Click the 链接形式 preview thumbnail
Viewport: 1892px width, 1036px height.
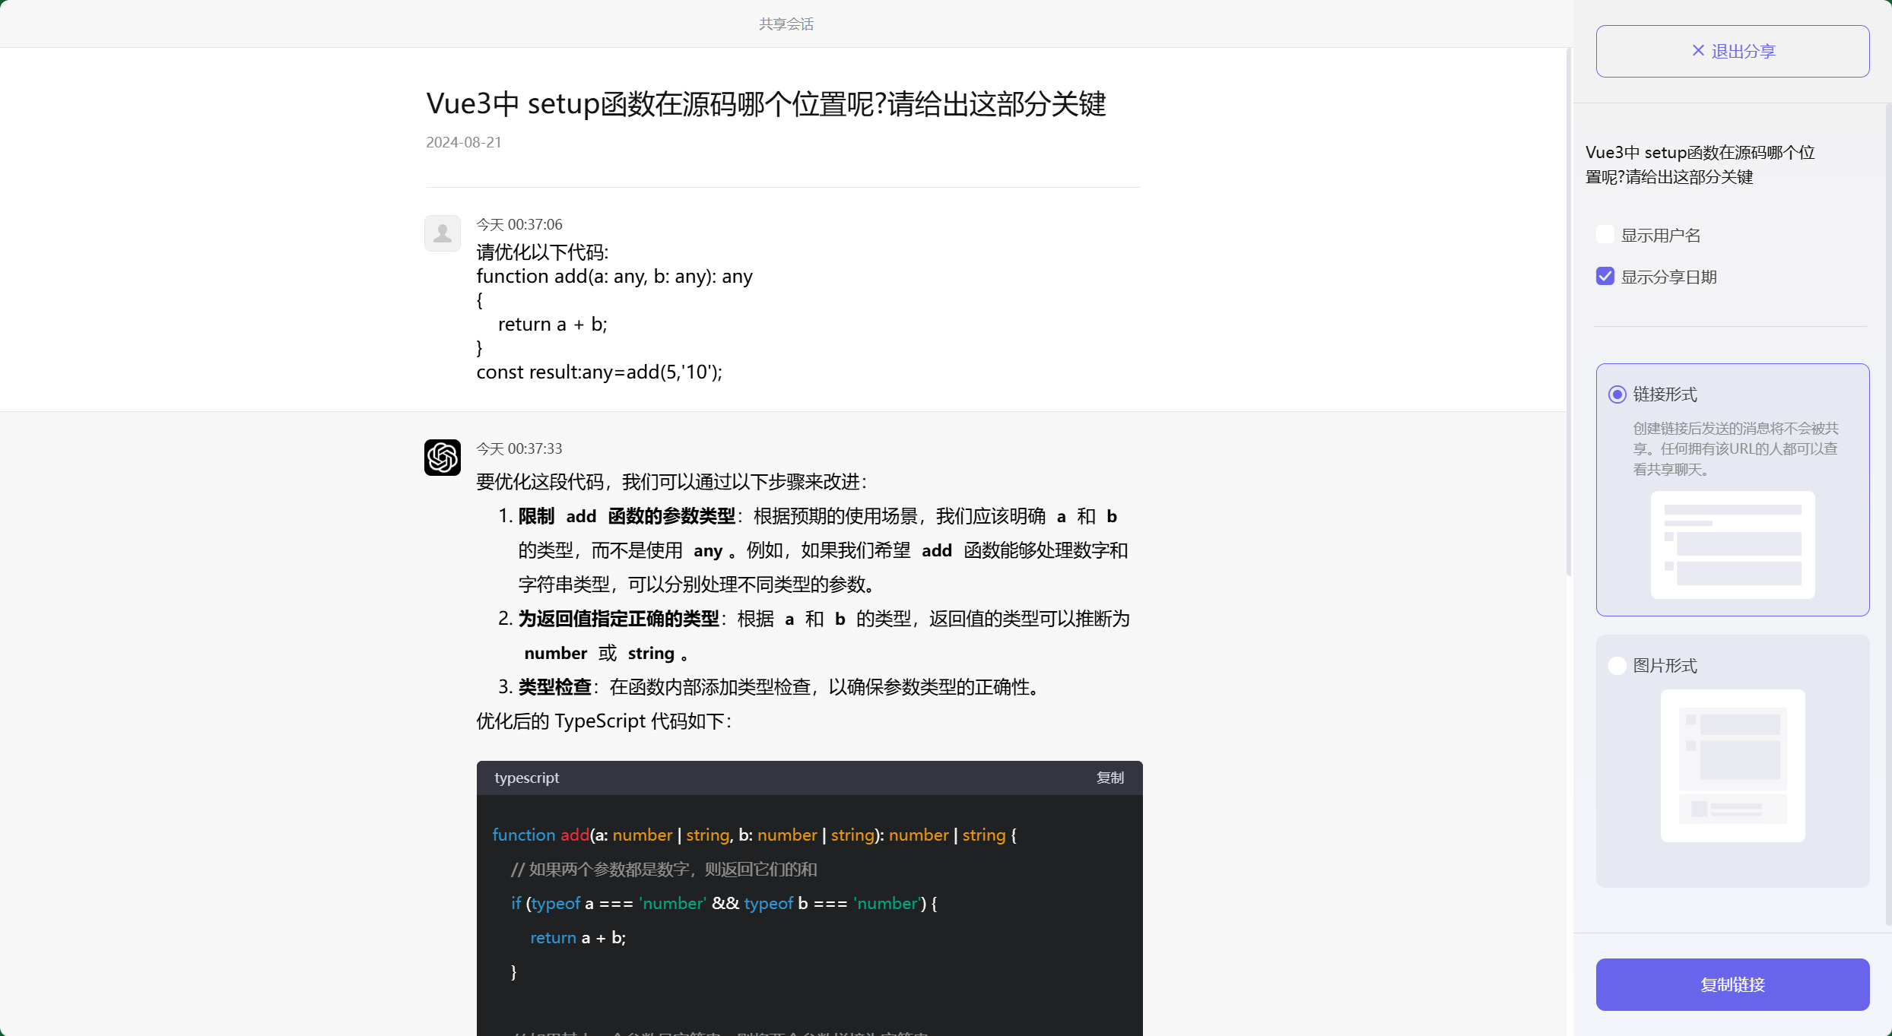(1732, 545)
